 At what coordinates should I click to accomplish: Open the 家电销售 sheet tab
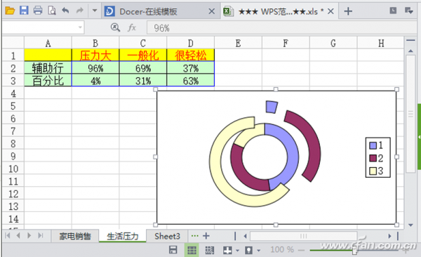coord(75,237)
